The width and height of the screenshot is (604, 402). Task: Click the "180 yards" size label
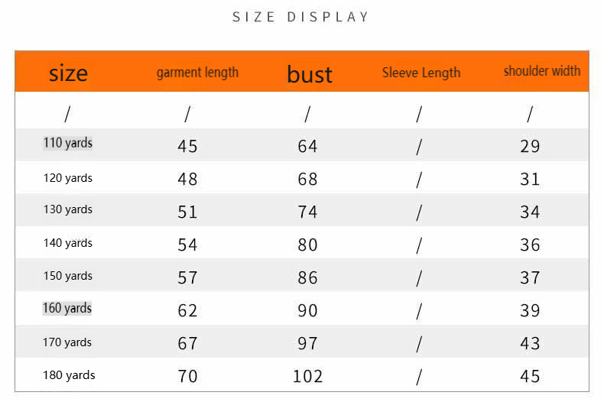coord(69,374)
